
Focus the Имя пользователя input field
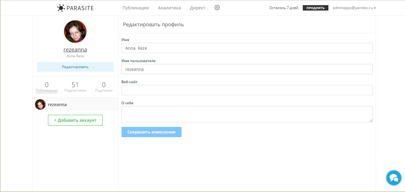pos(247,69)
